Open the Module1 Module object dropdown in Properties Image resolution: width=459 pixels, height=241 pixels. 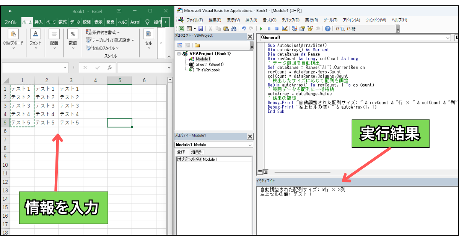click(x=250, y=145)
